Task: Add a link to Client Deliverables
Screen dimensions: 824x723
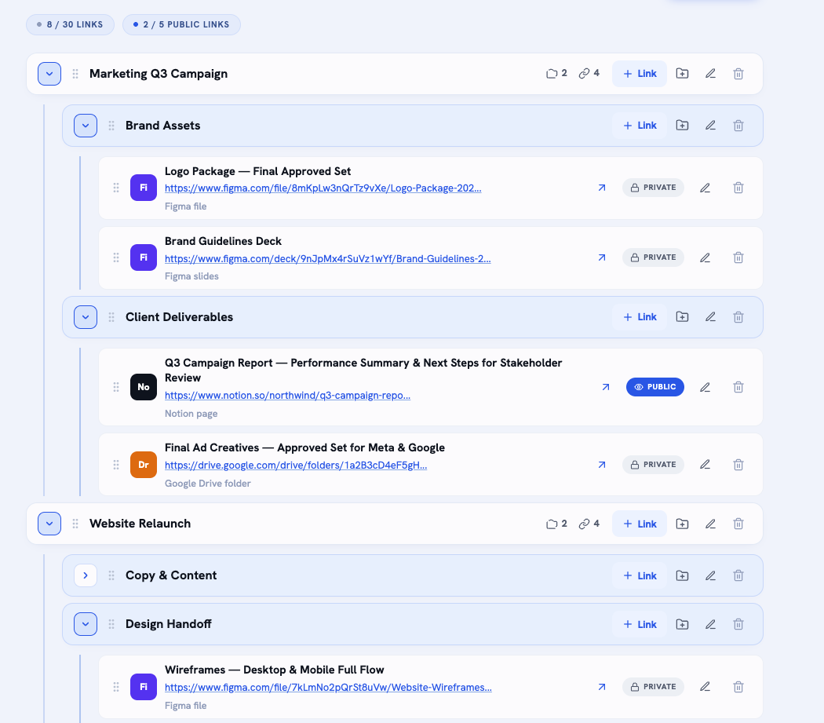Action: click(640, 317)
